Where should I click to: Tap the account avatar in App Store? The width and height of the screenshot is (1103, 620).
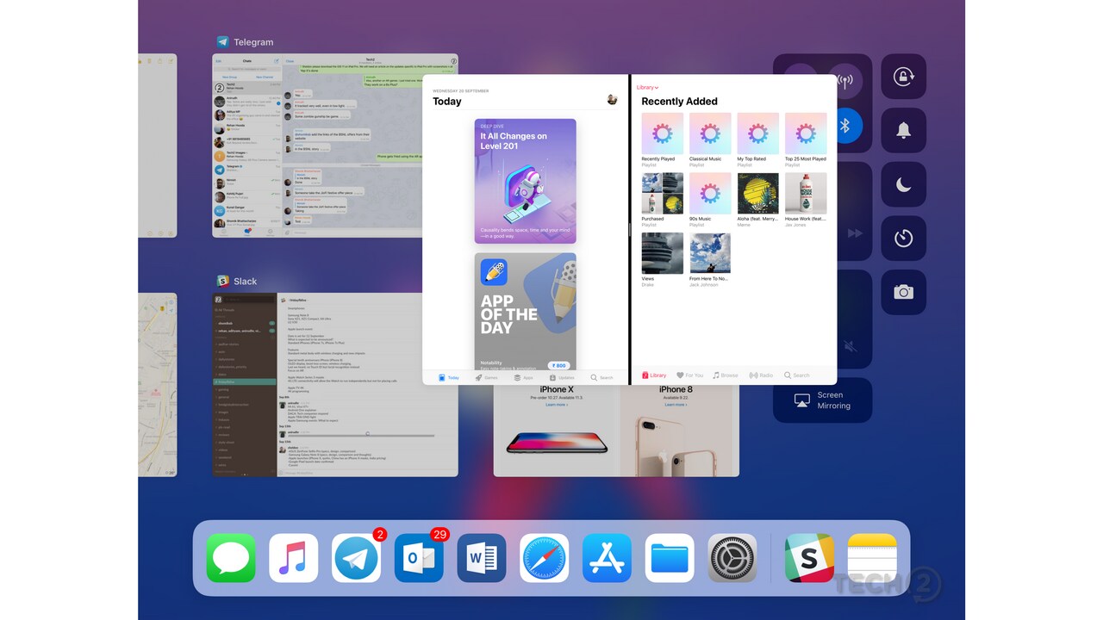tap(612, 100)
